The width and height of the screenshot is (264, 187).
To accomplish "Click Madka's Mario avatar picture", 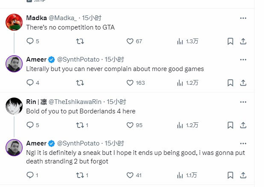I will point(14,22).
